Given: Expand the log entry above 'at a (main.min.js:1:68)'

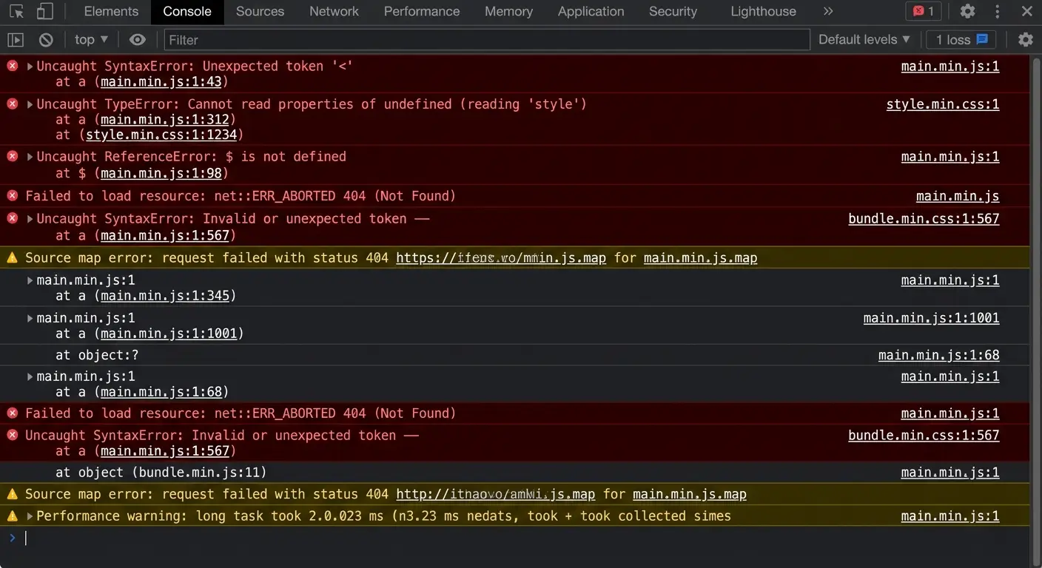Looking at the screenshot, I should click(30, 376).
